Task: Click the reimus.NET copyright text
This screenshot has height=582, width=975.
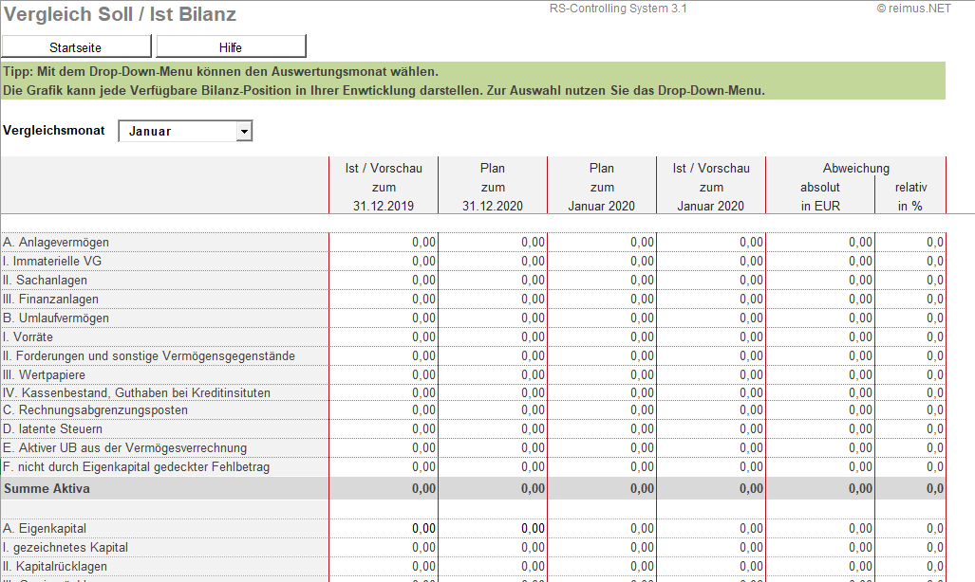Action: [x=912, y=9]
